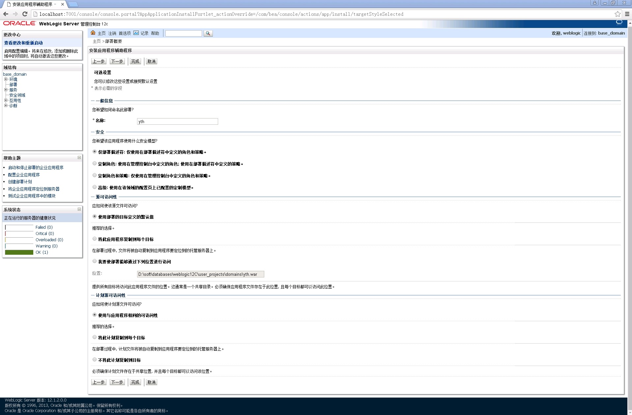The height and width of the screenshot is (415, 632).
Task: Reload the page with refresh icon
Action: pyautogui.click(x=25, y=14)
